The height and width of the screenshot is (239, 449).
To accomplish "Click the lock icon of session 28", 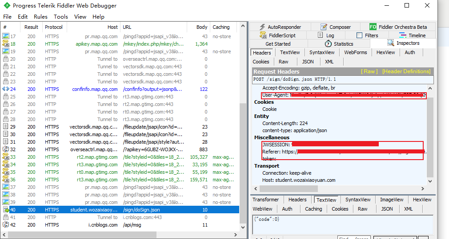I will [x=6, y=119].
